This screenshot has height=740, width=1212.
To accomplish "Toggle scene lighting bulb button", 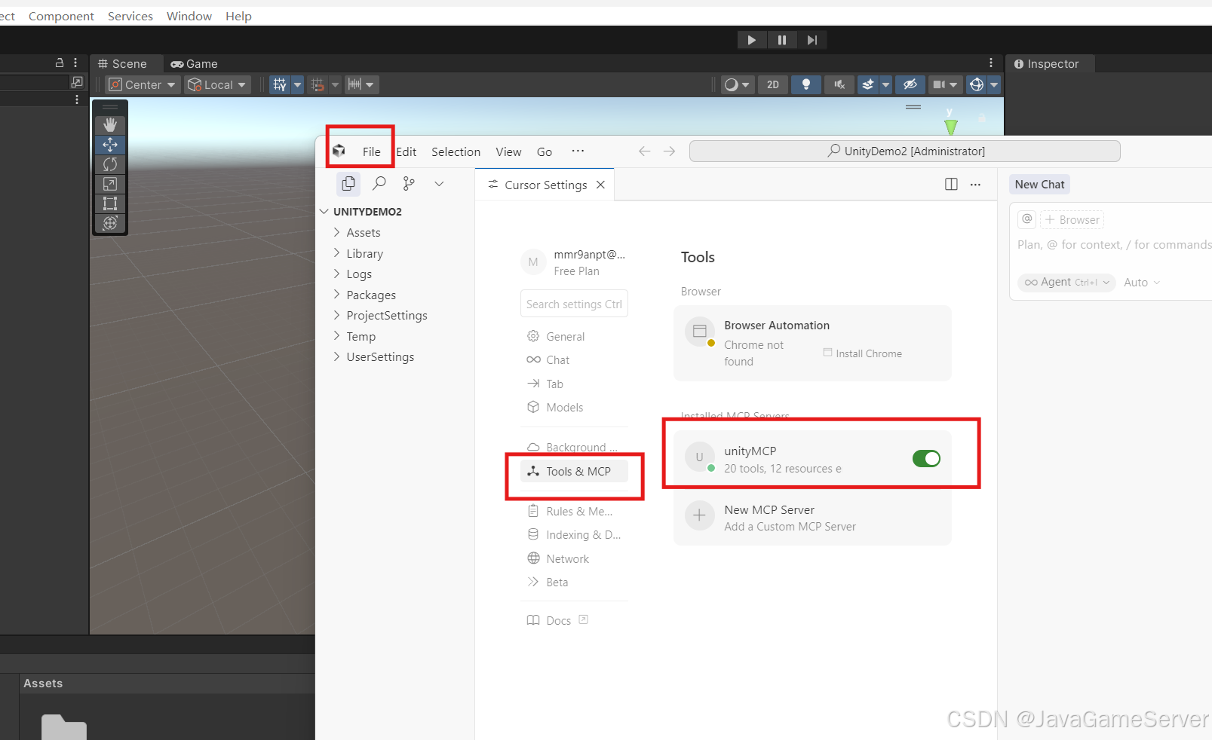I will 806,84.
